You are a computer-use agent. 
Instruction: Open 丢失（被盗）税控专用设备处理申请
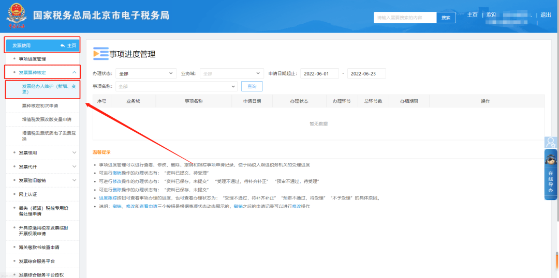(x=43, y=211)
